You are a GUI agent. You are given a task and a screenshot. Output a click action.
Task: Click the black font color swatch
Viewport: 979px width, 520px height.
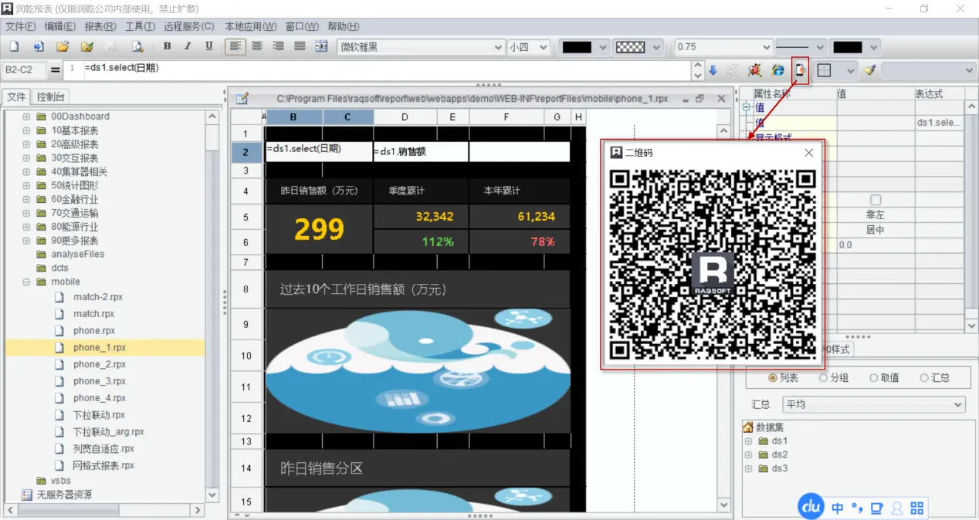[x=577, y=47]
